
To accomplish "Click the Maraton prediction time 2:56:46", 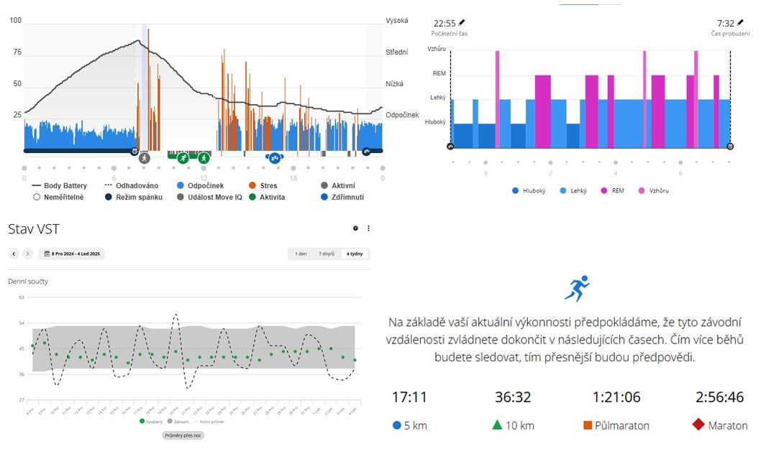I will tap(719, 397).
